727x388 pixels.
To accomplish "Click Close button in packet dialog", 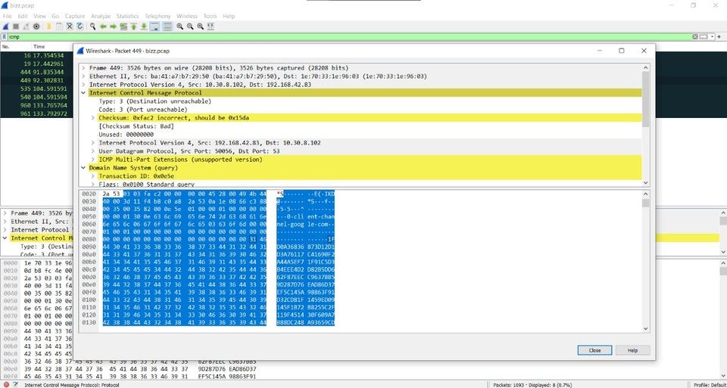I will click(595, 350).
